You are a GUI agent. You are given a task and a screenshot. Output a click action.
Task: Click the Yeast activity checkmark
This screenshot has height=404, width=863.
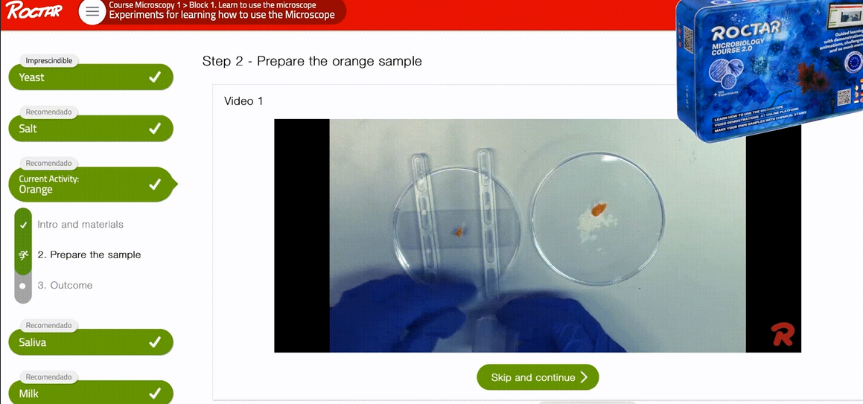click(155, 77)
